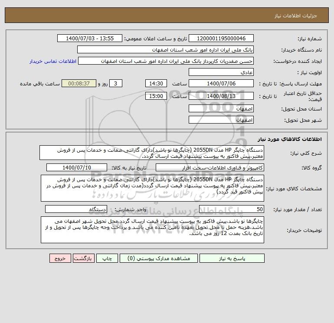Screen dimensions: 334x323
Task: Click the goods specifications text box
Action: pos(152,188)
